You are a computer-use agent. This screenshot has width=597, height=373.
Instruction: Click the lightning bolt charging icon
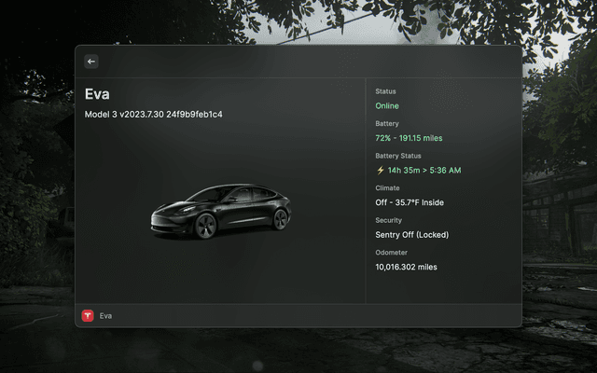click(x=380, y=171)
